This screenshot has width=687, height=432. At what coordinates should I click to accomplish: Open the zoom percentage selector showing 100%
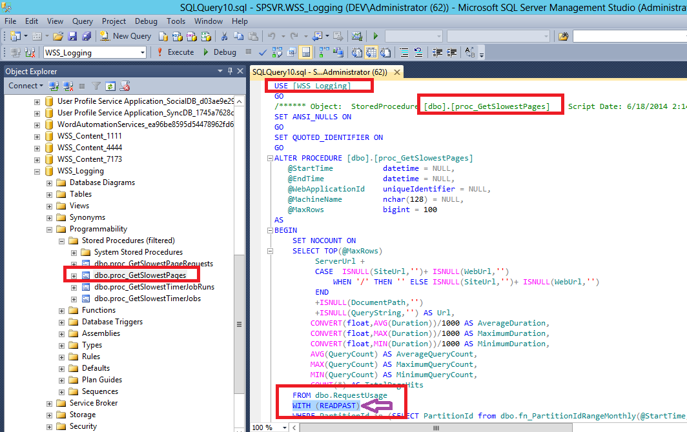[269, 427]
